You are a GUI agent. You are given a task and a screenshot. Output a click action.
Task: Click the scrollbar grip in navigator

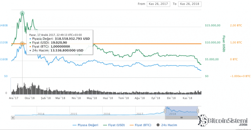pyautogui.click(x=181, y=117)
